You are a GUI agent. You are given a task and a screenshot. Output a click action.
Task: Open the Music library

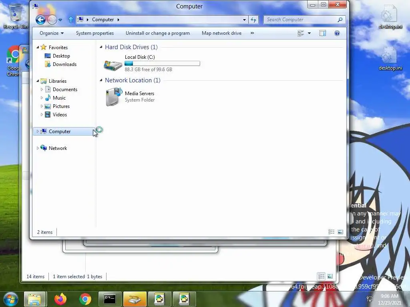59,98
